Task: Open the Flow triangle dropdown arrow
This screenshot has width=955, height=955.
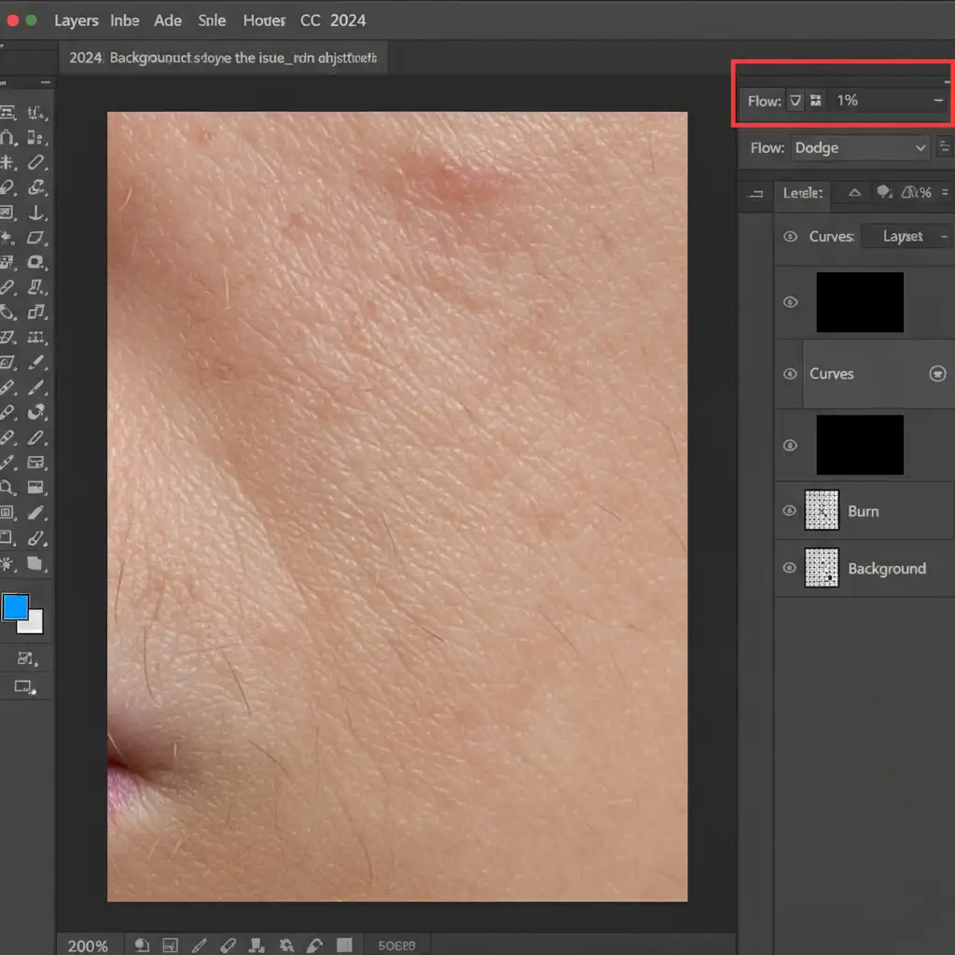Action: pyautogui.click(x=796, y=101)
